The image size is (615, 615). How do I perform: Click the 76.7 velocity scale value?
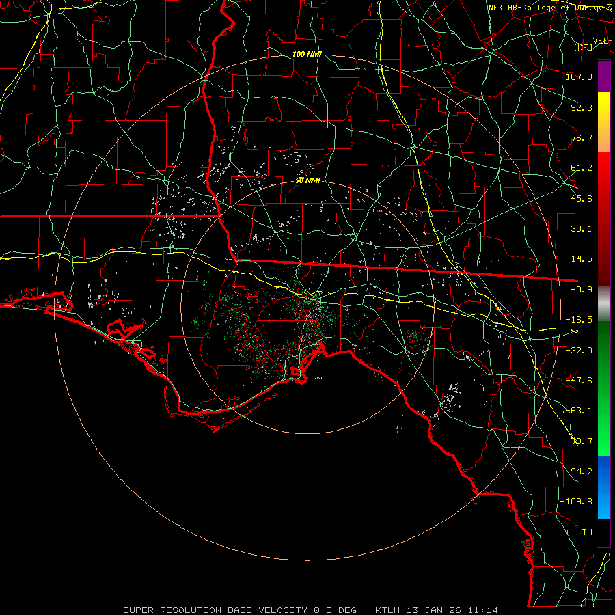coord(582,137)
